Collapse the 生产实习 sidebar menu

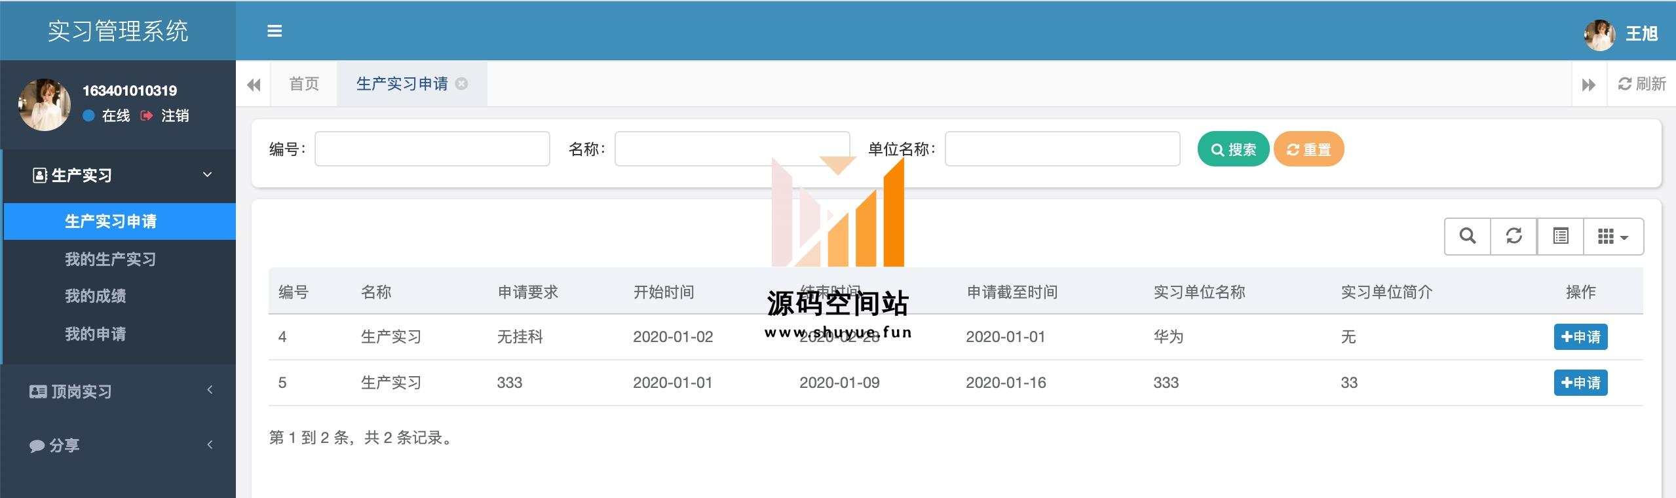(119, 176)
